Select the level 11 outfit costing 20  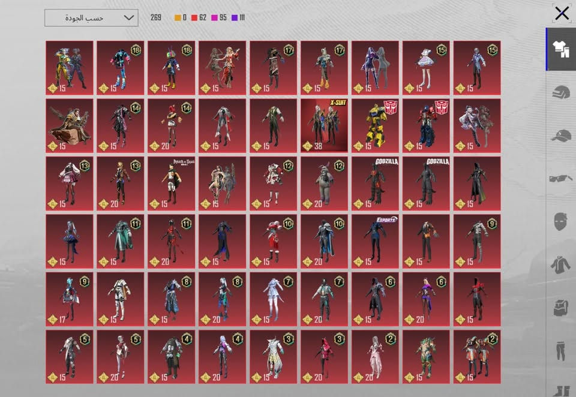[x=172, y=241]
